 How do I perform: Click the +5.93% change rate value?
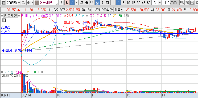[x=41, y=10]
